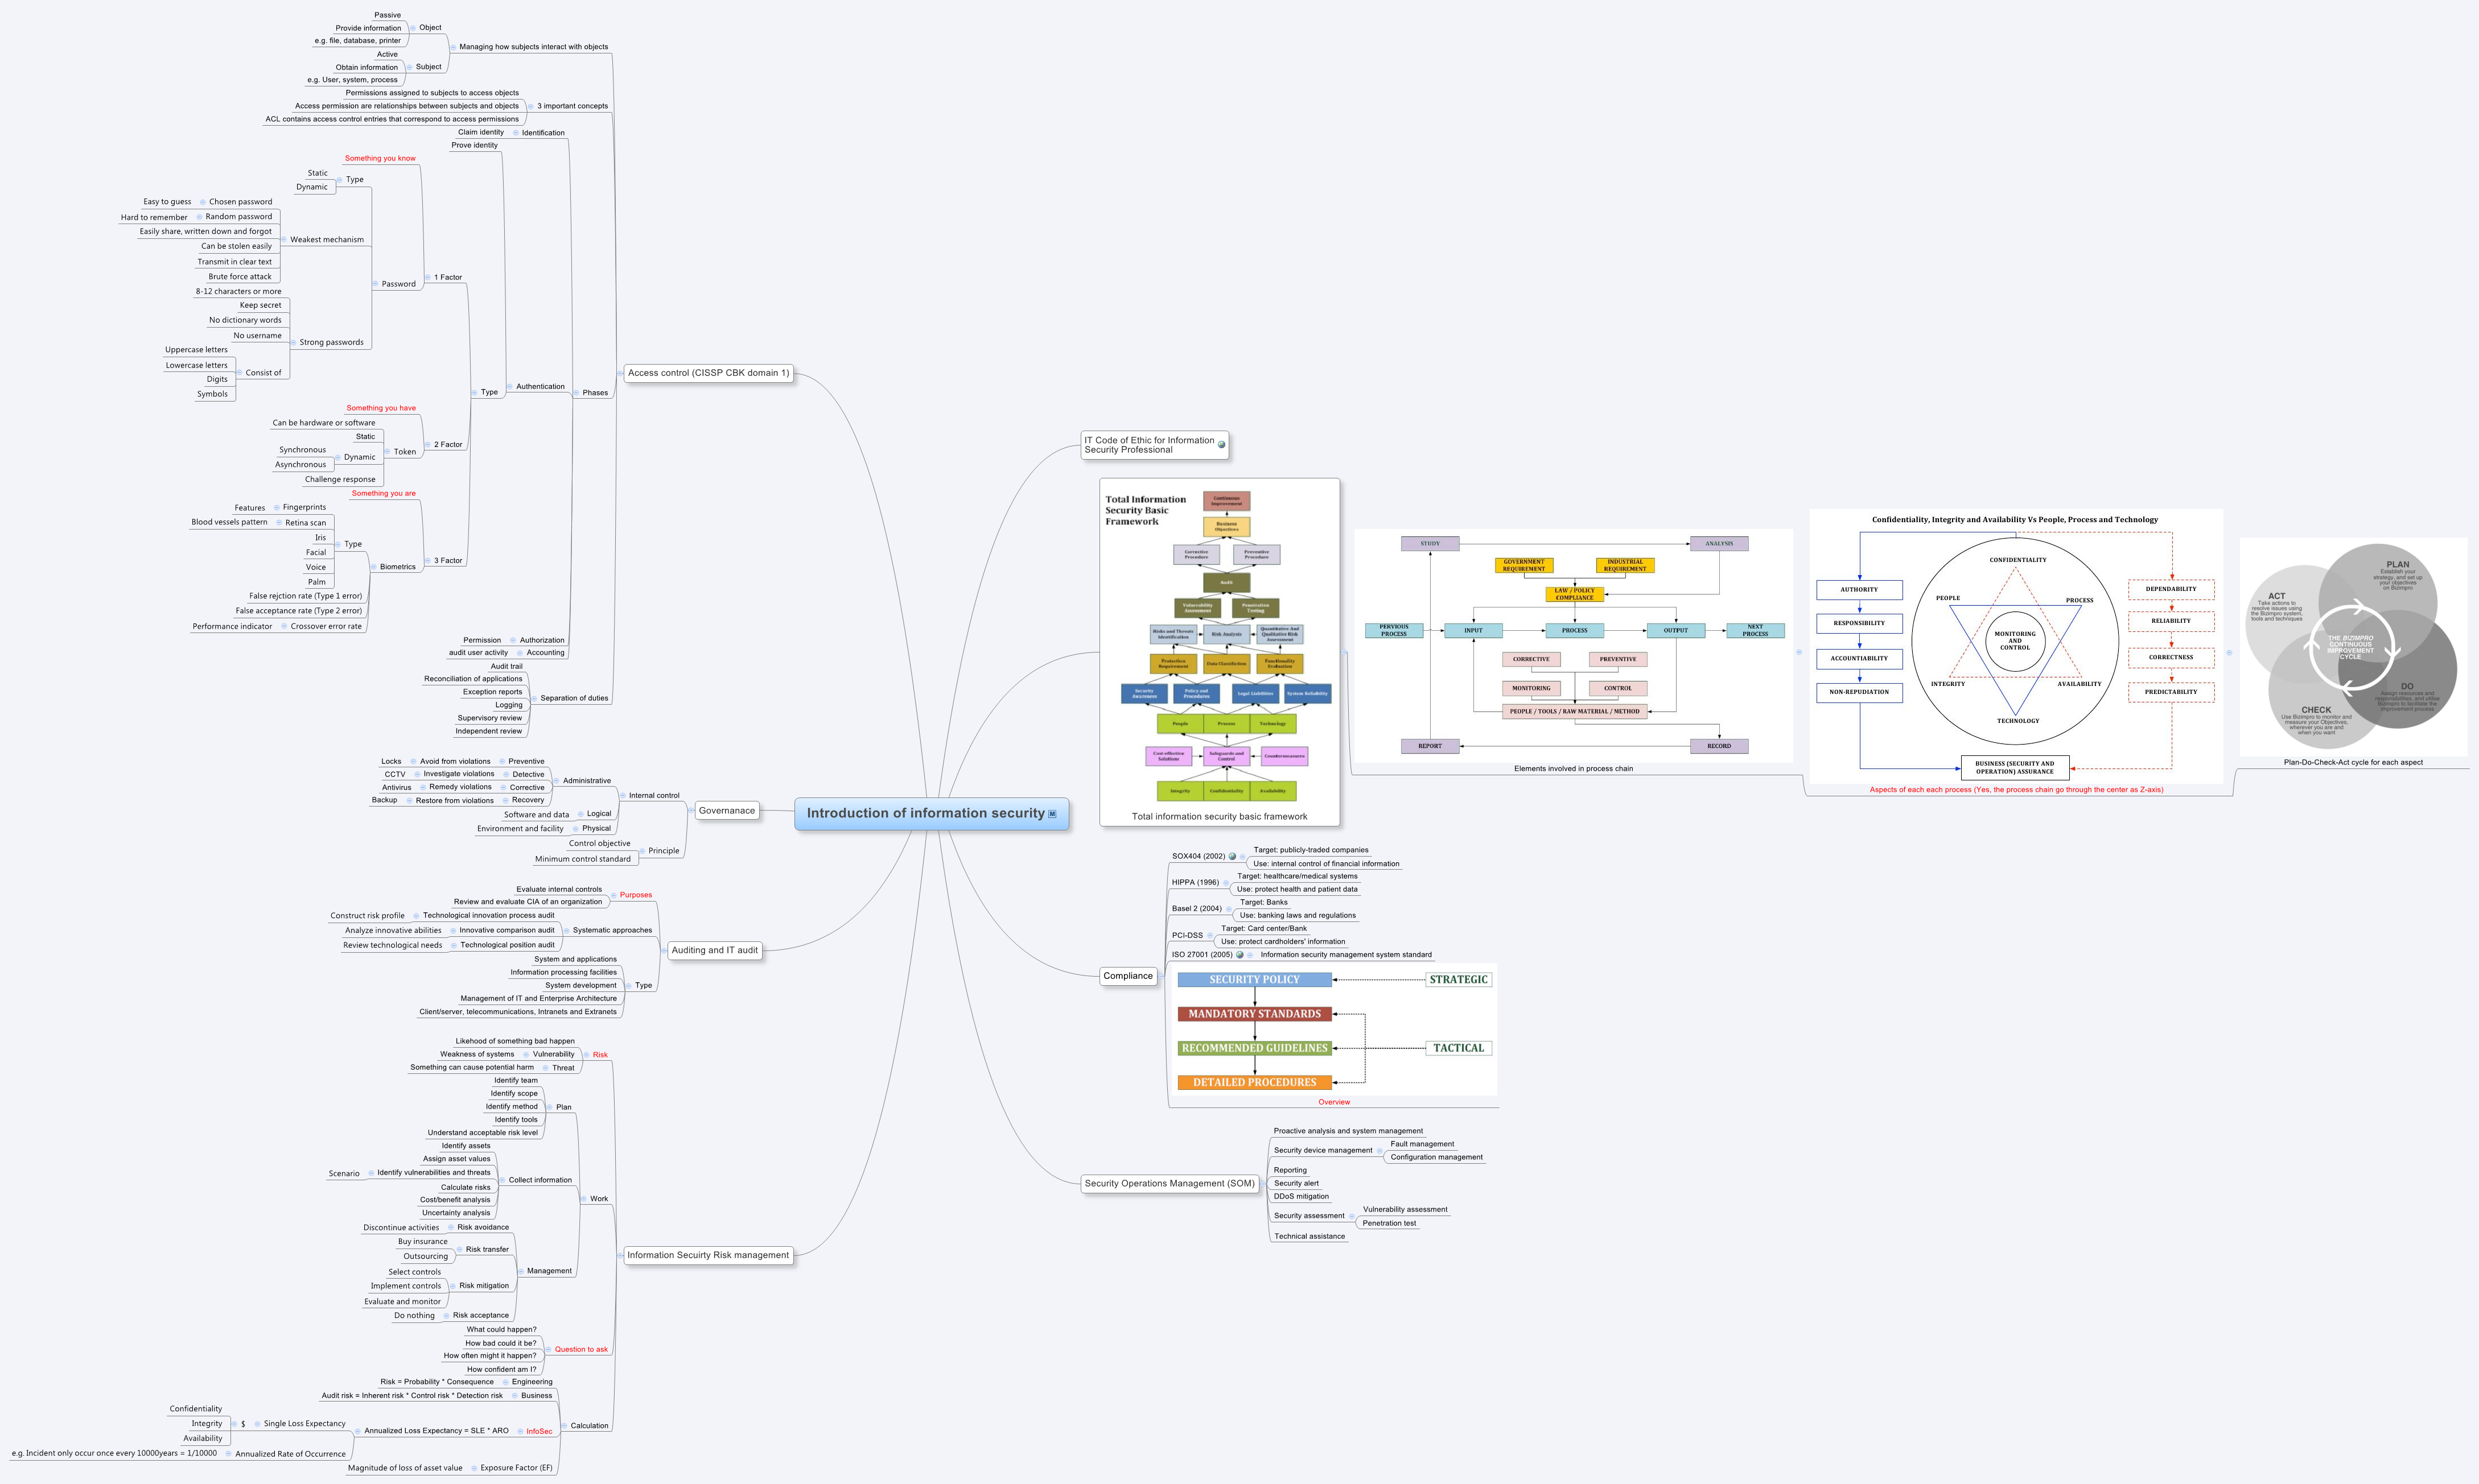This screenshot has height=1484, width=2479.
Task: Select the 'DDoS mitigation' subtopic
Action: 1302,1197
